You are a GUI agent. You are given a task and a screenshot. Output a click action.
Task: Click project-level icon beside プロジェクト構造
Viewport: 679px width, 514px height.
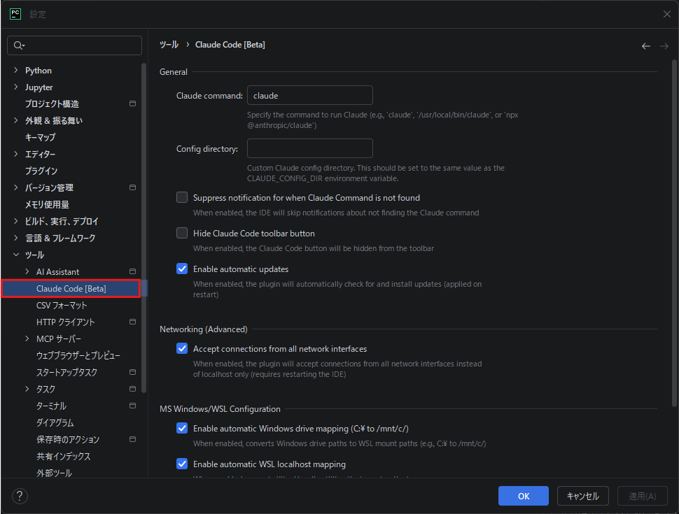pos(132,103)
